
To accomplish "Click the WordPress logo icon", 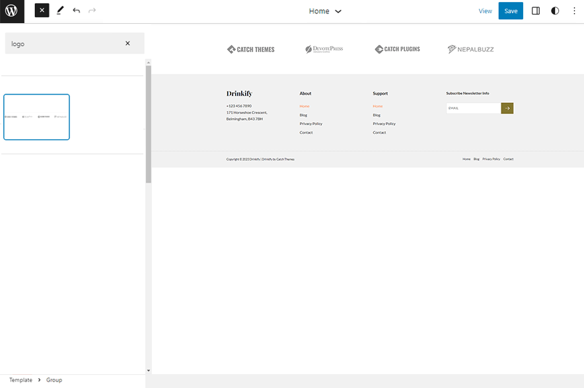I will click(12, 11).
